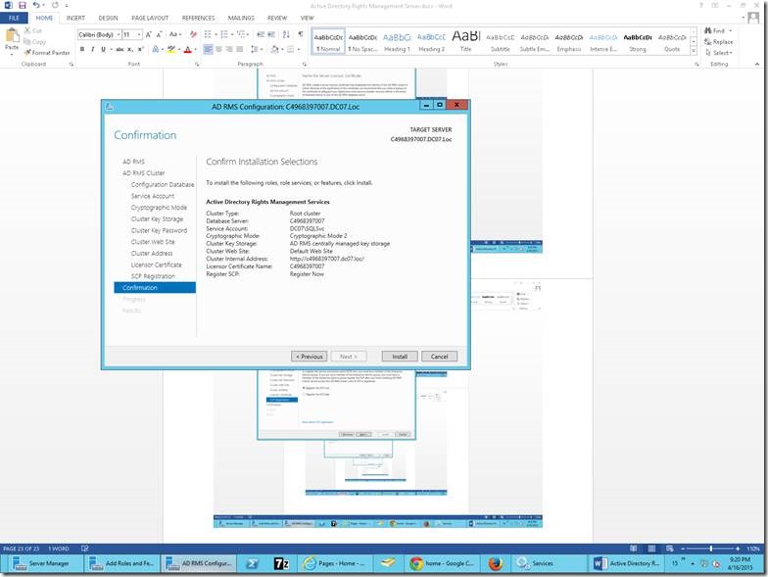Show paragraph marks

pyautogui.click(x=300, y=35)
